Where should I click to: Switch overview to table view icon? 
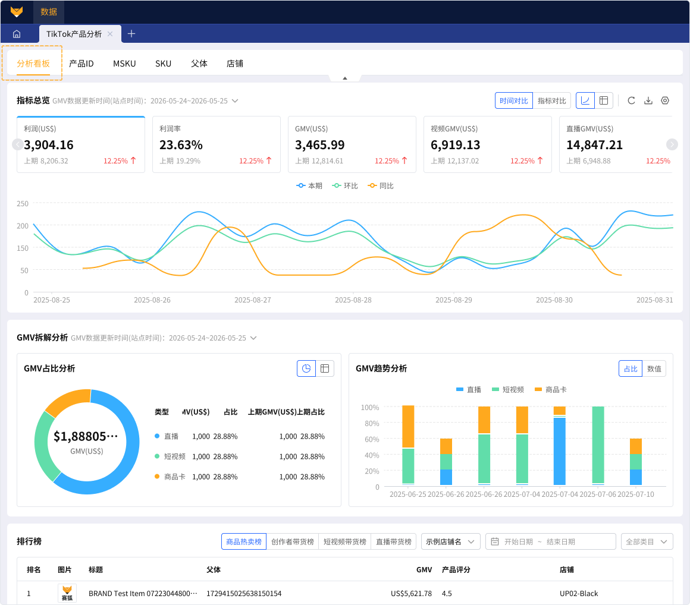(604, 100)
